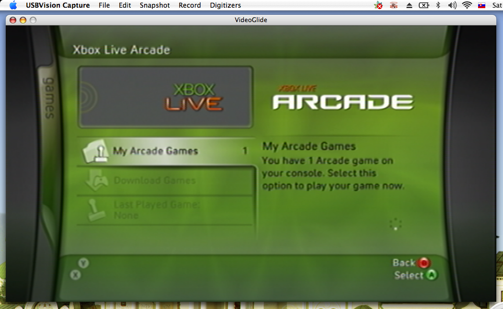Click the Back label

(404, 263)
